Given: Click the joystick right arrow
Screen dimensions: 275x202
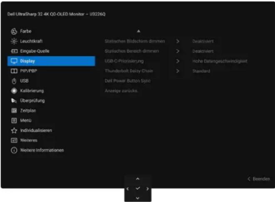Looking at the screenshot, I should 148,189.
